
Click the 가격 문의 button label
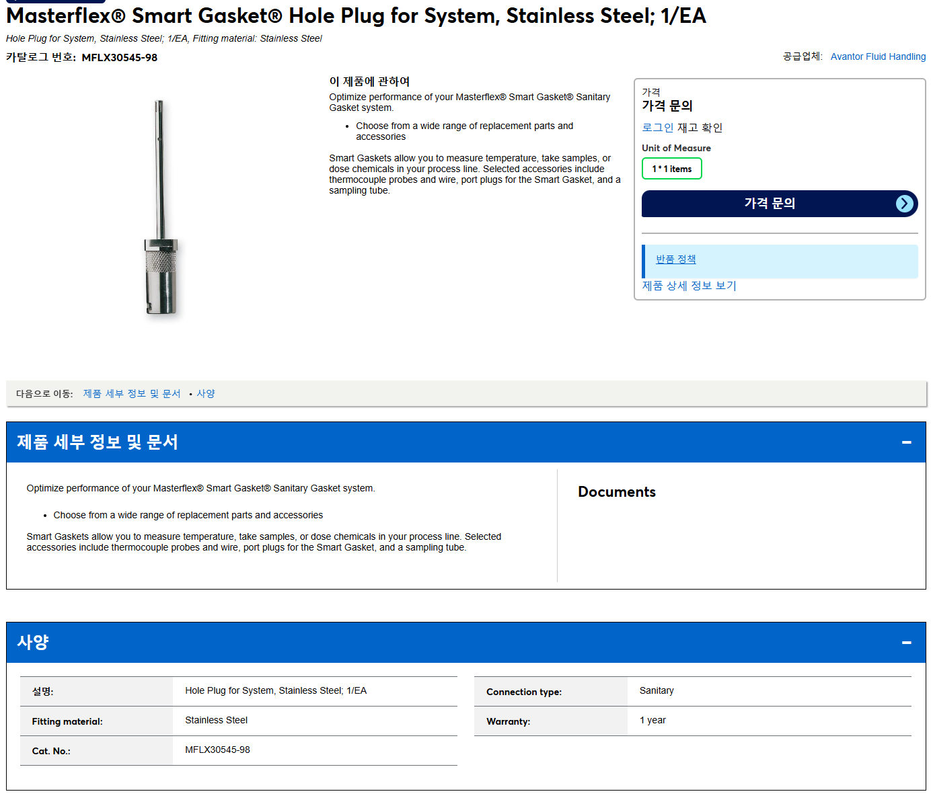(770, 204)
